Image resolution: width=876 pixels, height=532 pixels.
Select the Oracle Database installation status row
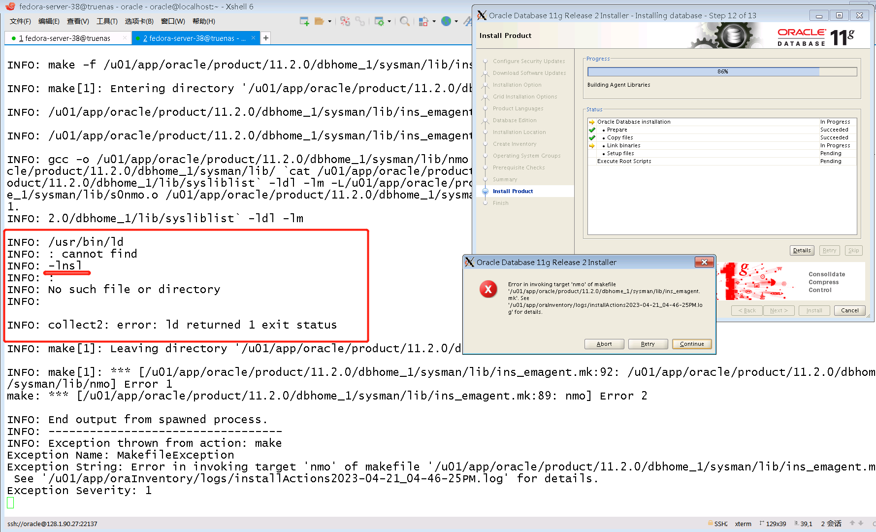pyautogui.click(x=722, y=122)
